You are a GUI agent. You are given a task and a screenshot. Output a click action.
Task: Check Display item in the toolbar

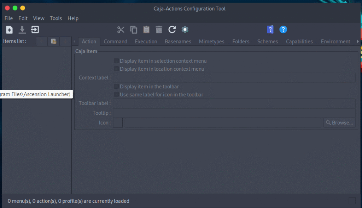click(x=116, y=87)
